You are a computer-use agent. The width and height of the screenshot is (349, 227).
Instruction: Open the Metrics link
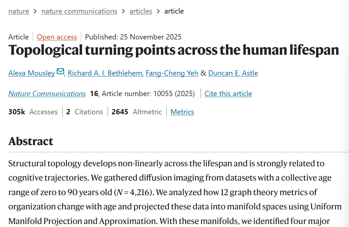[x=182, y=112]
